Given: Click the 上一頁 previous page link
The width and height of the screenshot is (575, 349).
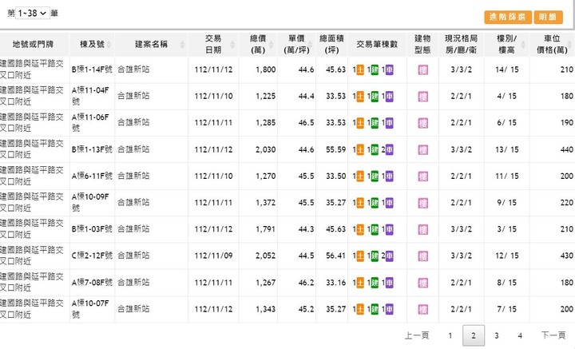Looking at the screenshot, I should tap(417, 335).
